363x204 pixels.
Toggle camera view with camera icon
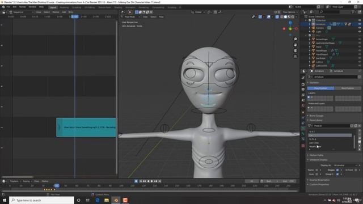click(x=295, y=50)
